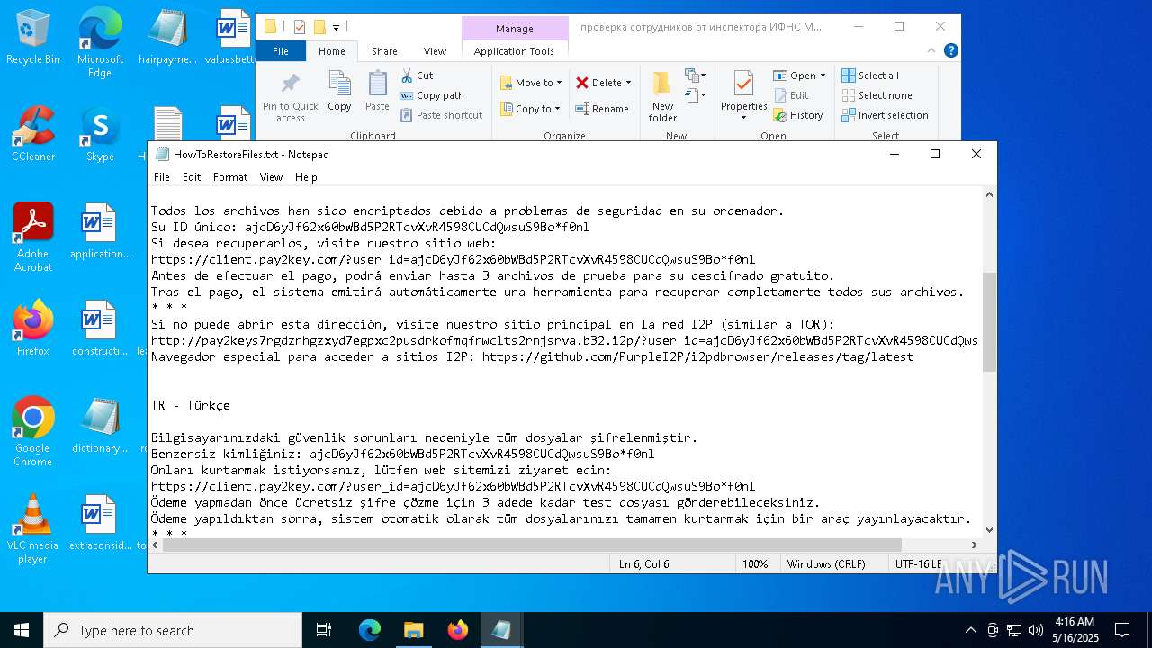Open Notepad View menu
This screenshot has height=648, width=1152.
[271, 177]
